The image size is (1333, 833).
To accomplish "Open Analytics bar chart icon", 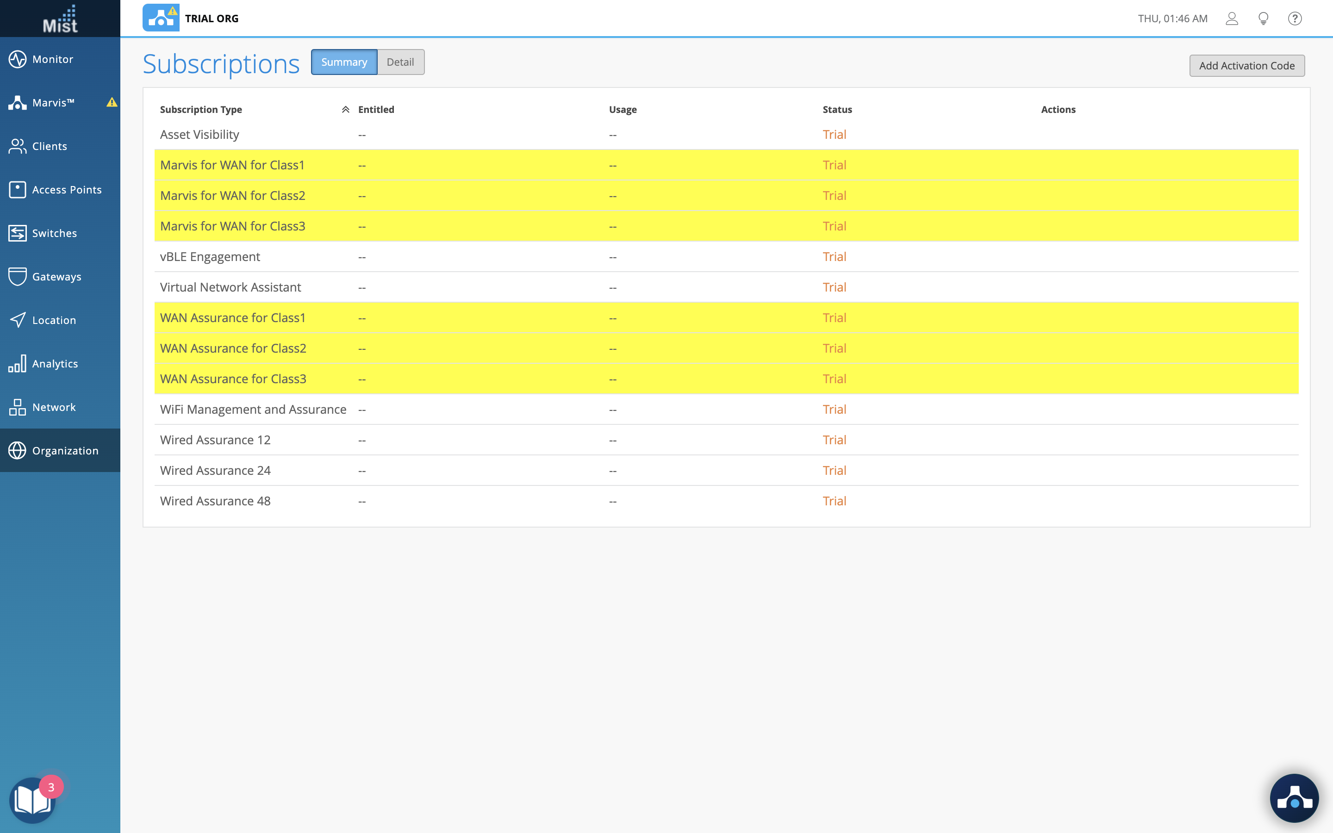I will pos(18,364).
